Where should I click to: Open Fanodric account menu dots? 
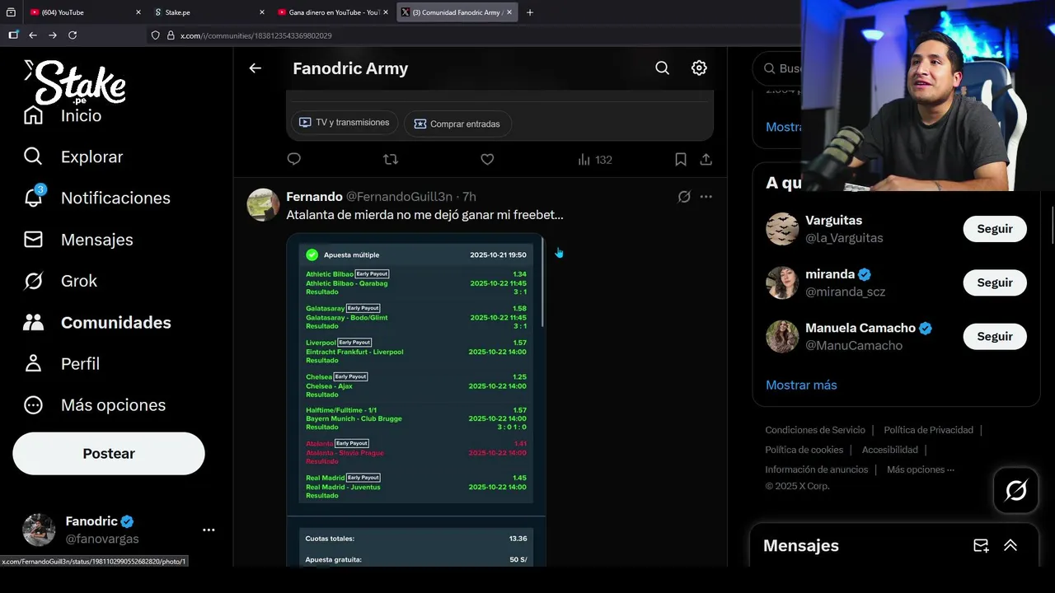209,530
